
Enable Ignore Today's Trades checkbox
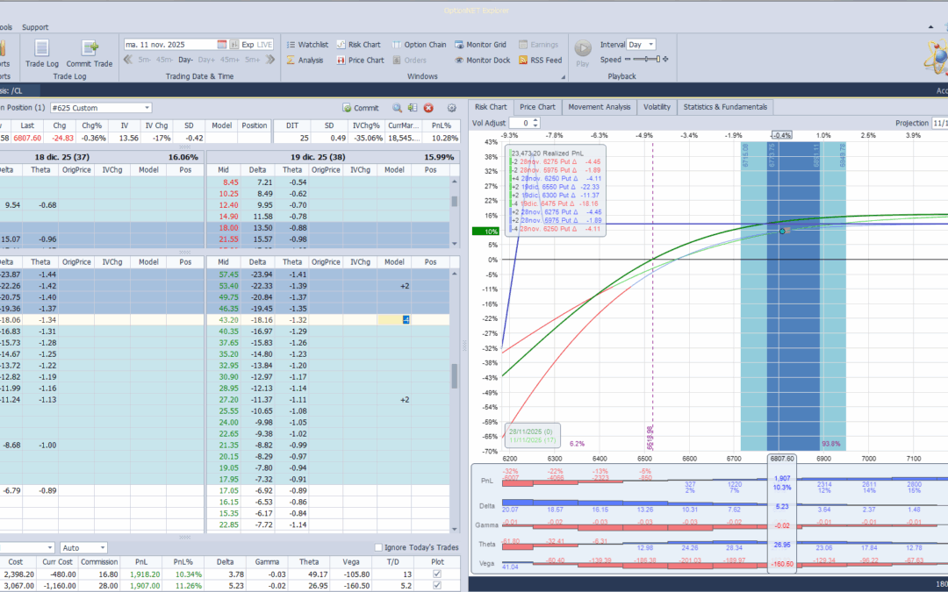pyautogui.click(x=379, y=548)
